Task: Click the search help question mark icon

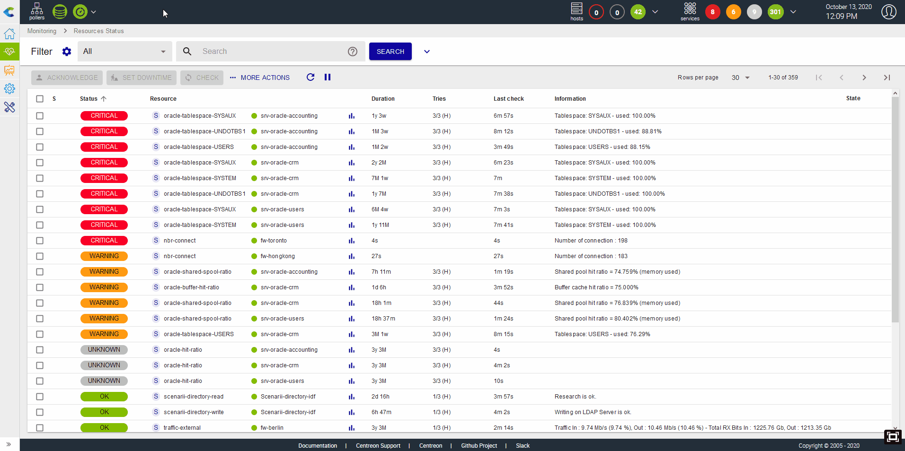Action: pos(353,52)
